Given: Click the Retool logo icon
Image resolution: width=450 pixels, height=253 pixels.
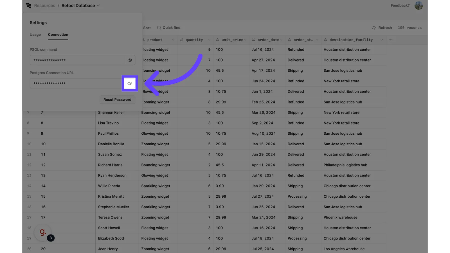Looking at the screenshot, I should (28, 5).
